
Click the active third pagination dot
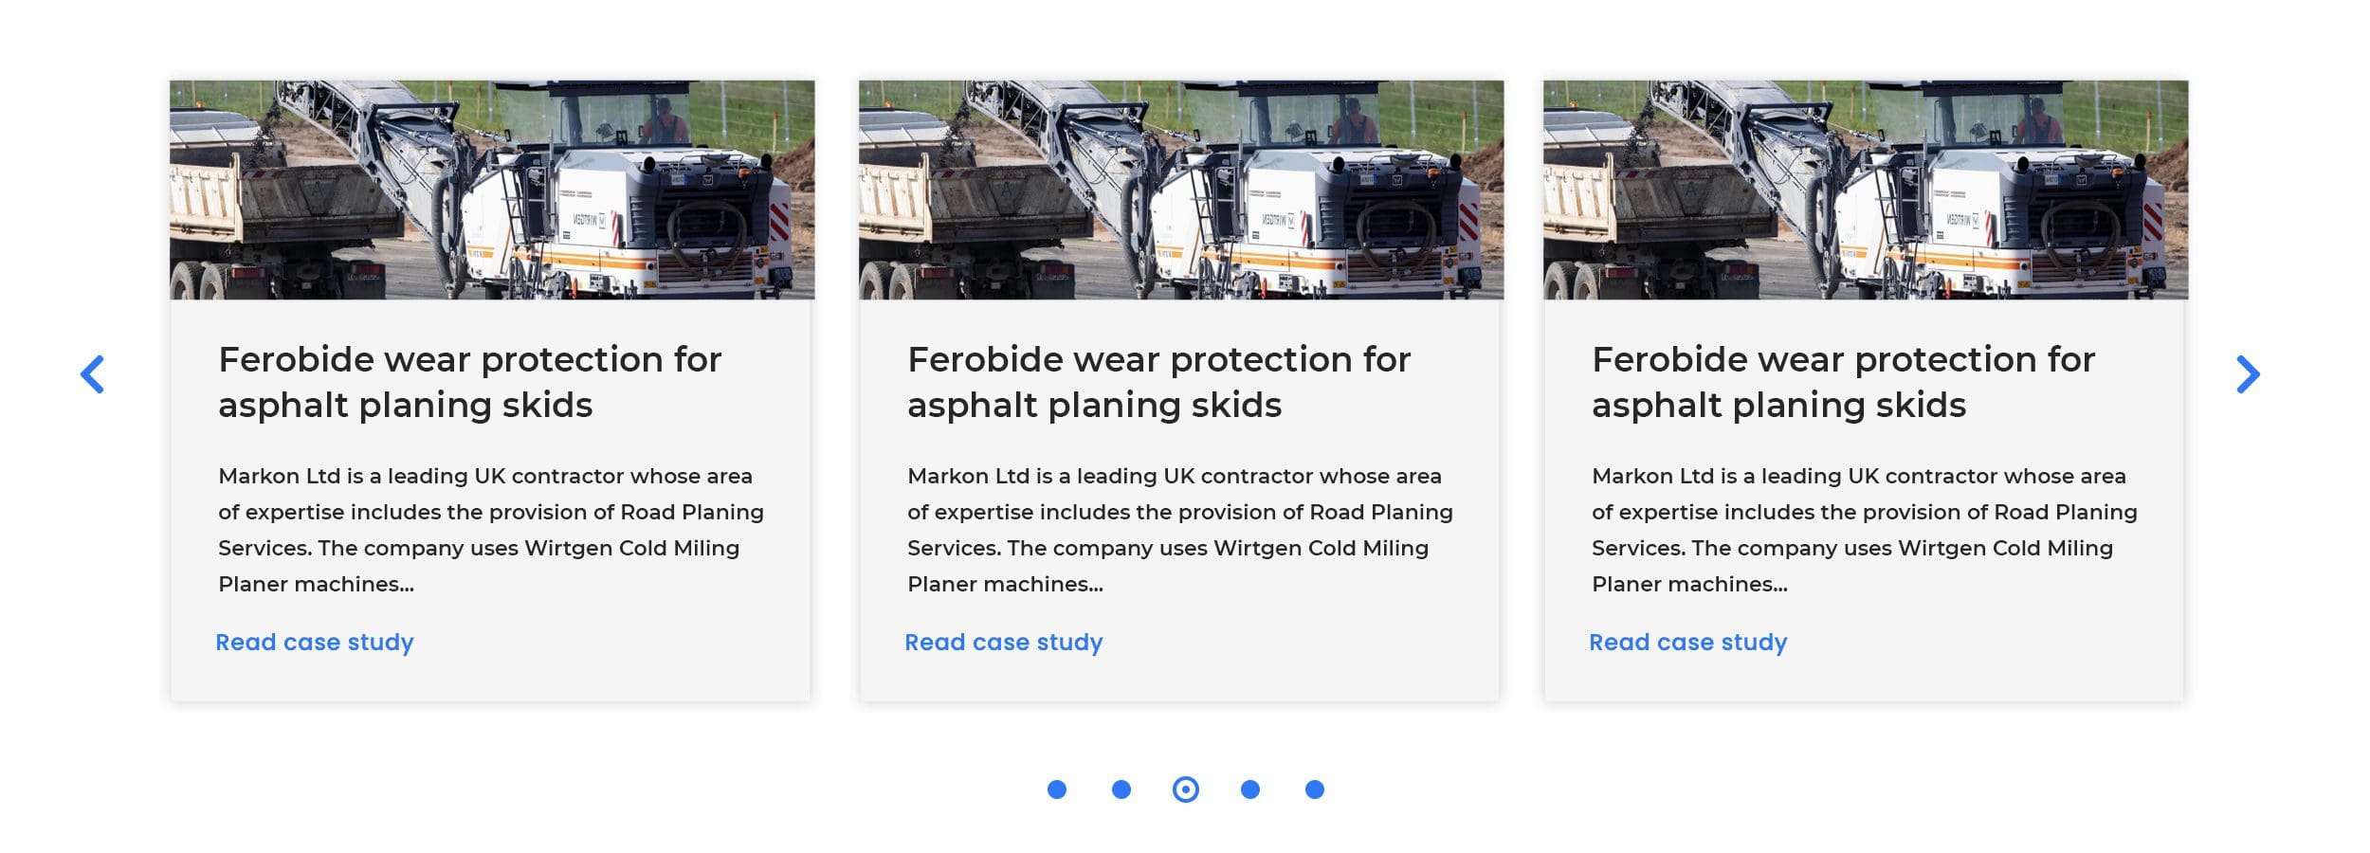[x=1185, y=789]
